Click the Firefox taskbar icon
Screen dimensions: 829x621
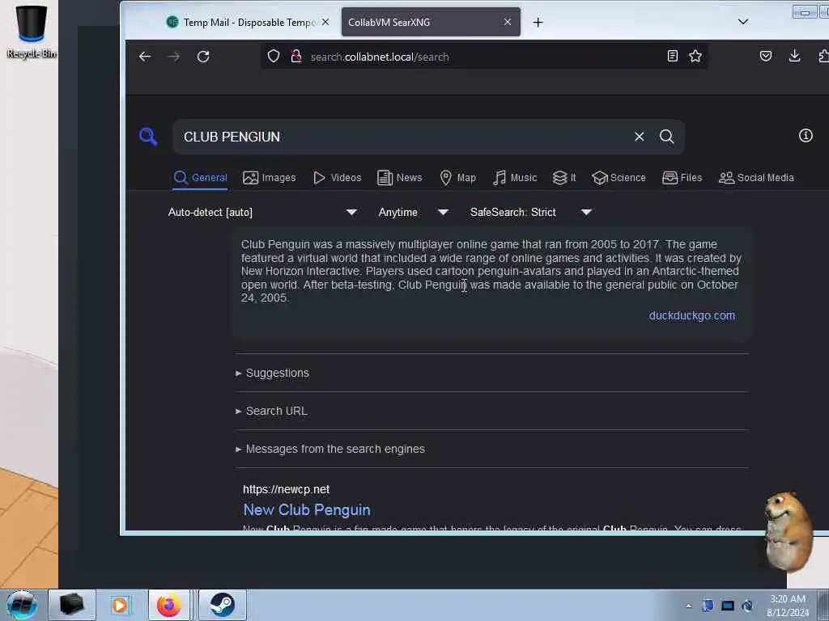[x=168, y=605]
